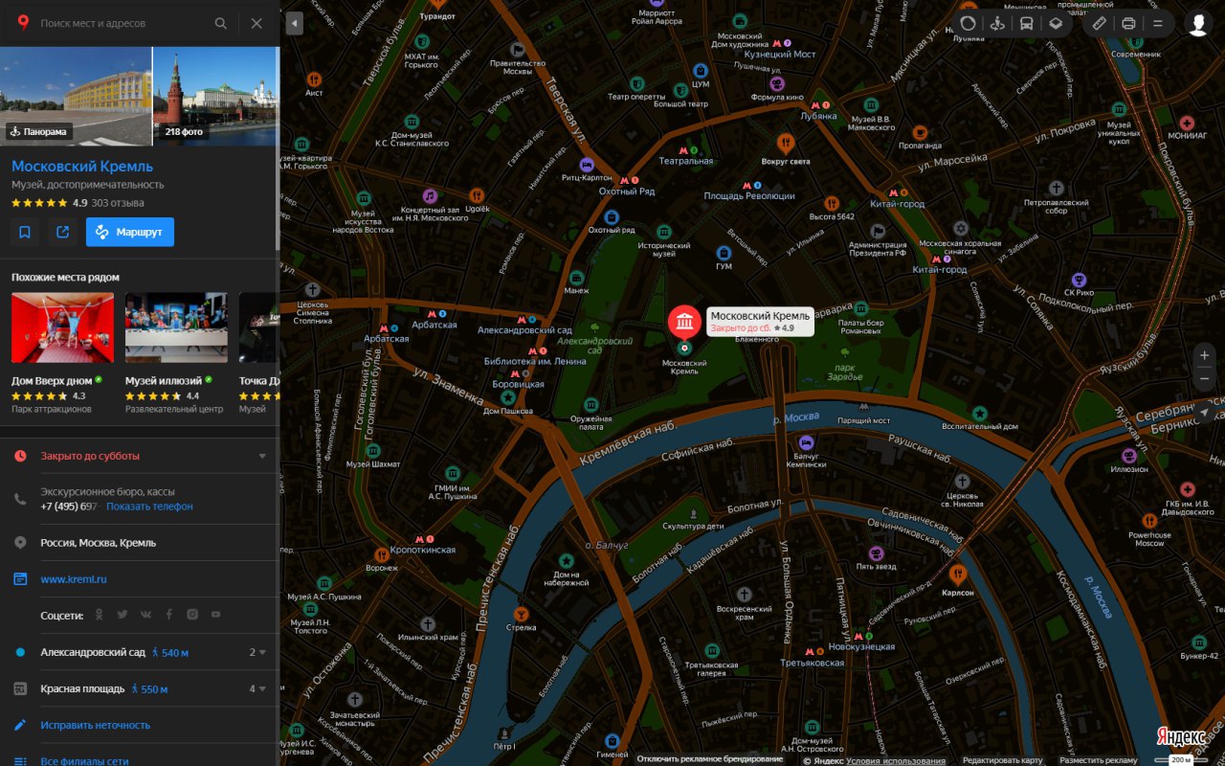Zoom in with the plus button

(x=1205, y=354)
